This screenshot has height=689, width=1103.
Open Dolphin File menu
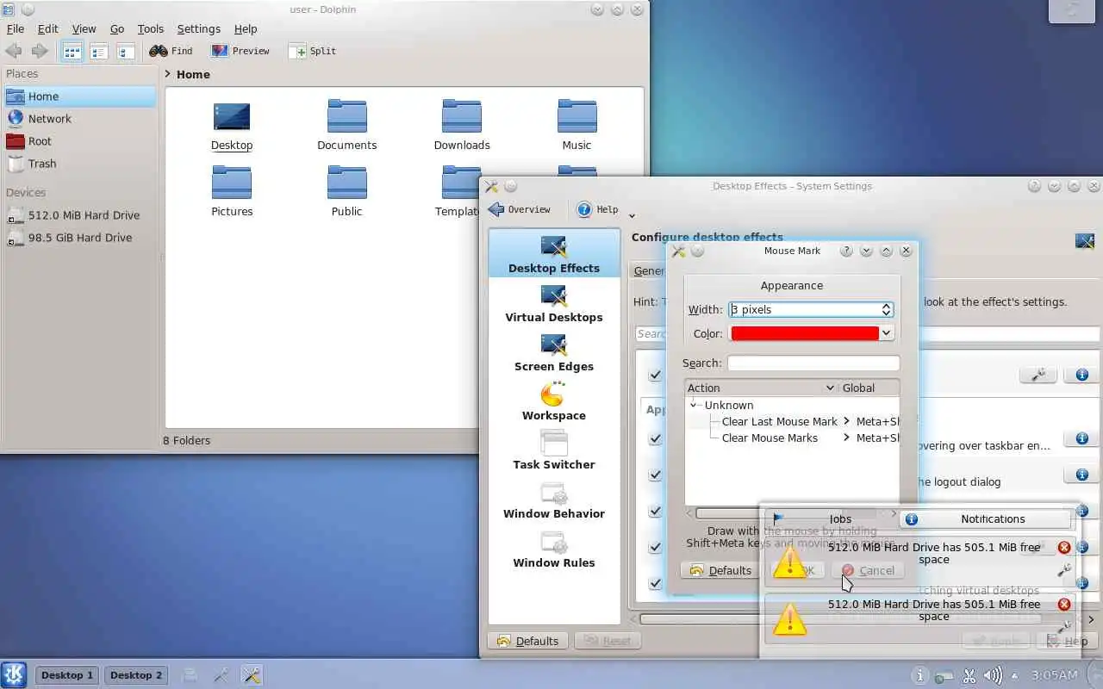16,29
